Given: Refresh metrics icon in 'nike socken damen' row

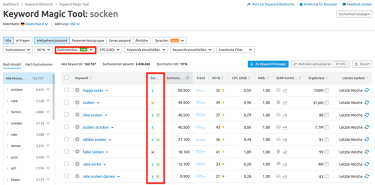Looking at the screenshot, I should 366,176.
